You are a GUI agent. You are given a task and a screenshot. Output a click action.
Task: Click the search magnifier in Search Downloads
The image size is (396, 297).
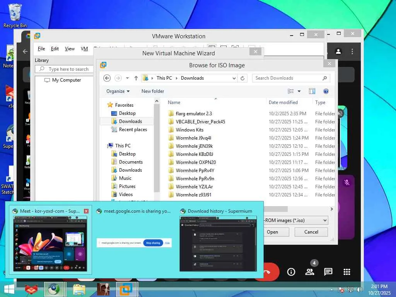pyautogui.click(x=324, y=78)
